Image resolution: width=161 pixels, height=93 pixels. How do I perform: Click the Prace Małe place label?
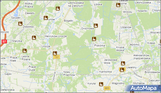pos(14,59)
